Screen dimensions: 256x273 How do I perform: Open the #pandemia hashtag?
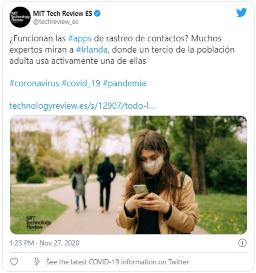coord(124,83)
